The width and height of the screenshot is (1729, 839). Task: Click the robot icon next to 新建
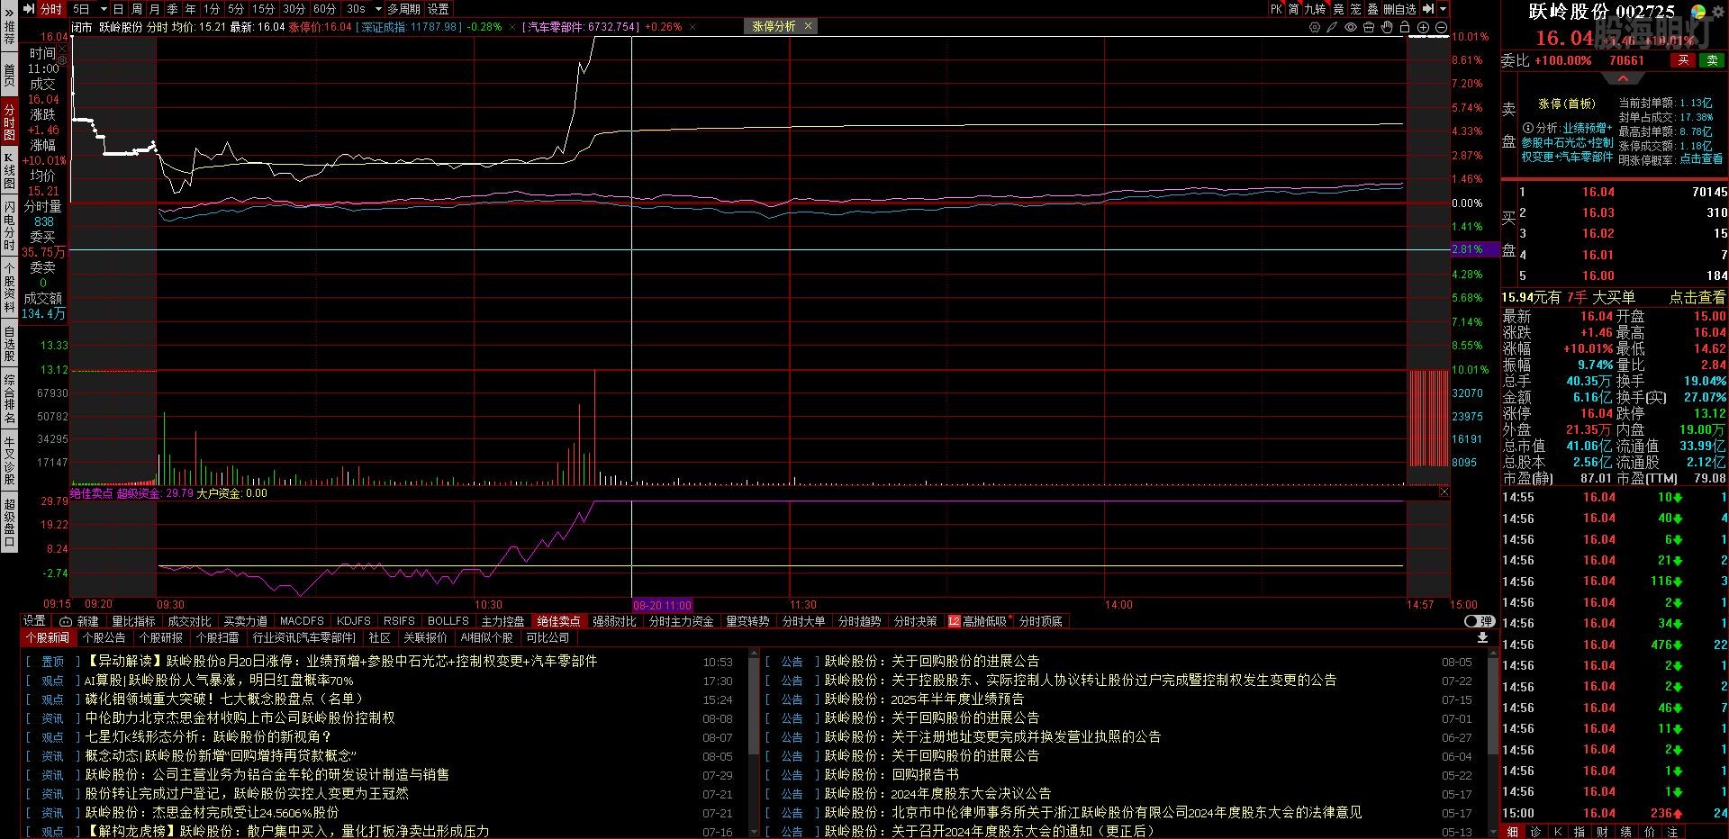(x=66, y=621)
